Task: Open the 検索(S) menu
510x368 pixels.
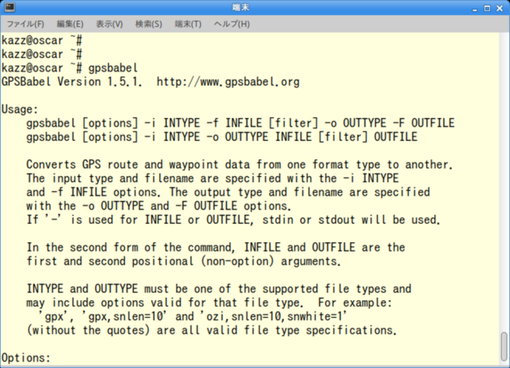Action: pos(149,24)
